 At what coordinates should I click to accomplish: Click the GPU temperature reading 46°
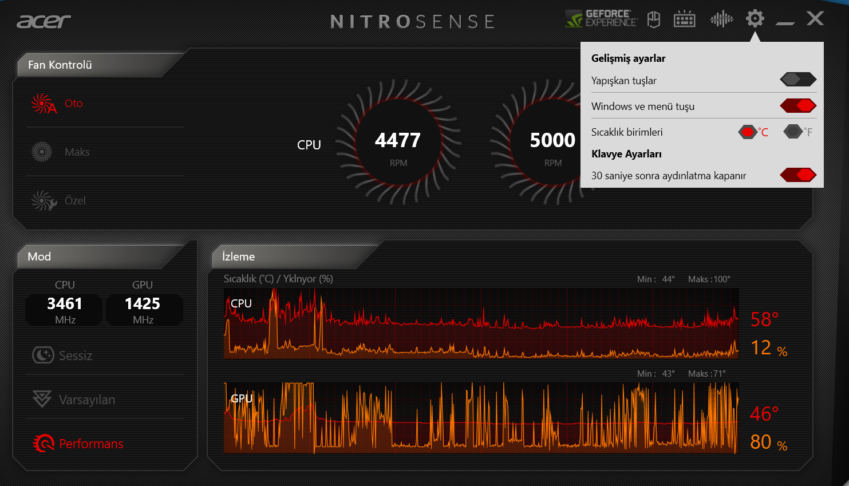(764, 414)
